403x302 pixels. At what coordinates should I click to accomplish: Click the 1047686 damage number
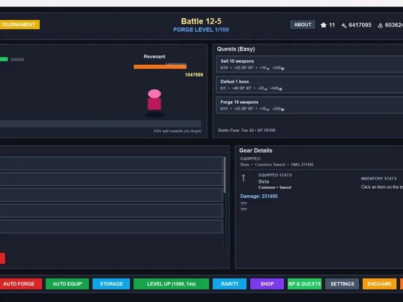click(194, 75)
